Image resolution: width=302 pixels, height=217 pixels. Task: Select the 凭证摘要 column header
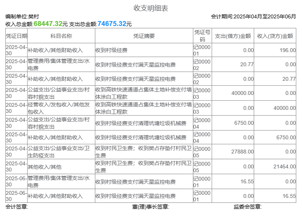click(x=144, y=36)
